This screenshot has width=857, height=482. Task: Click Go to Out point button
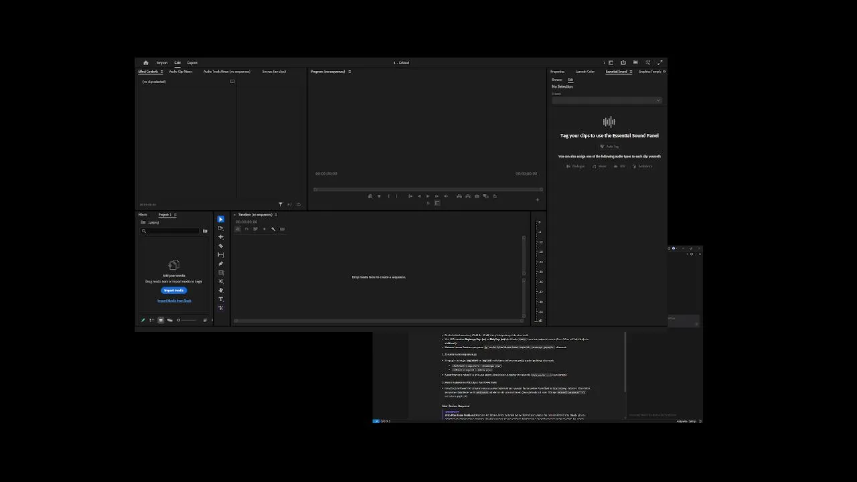pos(446,196)
